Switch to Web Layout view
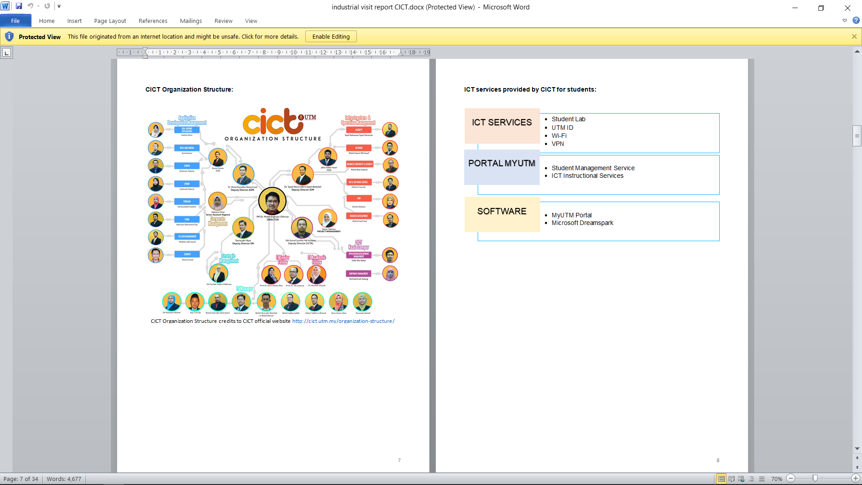The height and width of the screenshot is (485, 862). 741,479
